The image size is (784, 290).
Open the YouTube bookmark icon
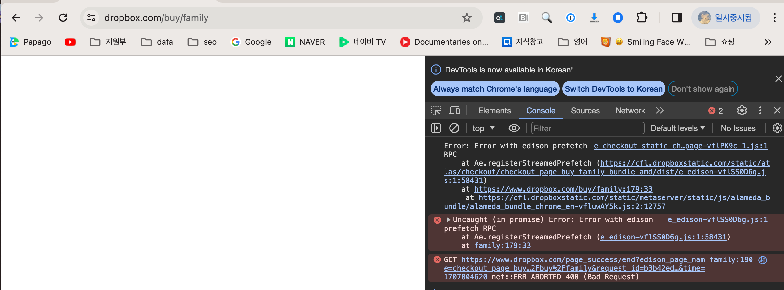[x=70, y=42]
